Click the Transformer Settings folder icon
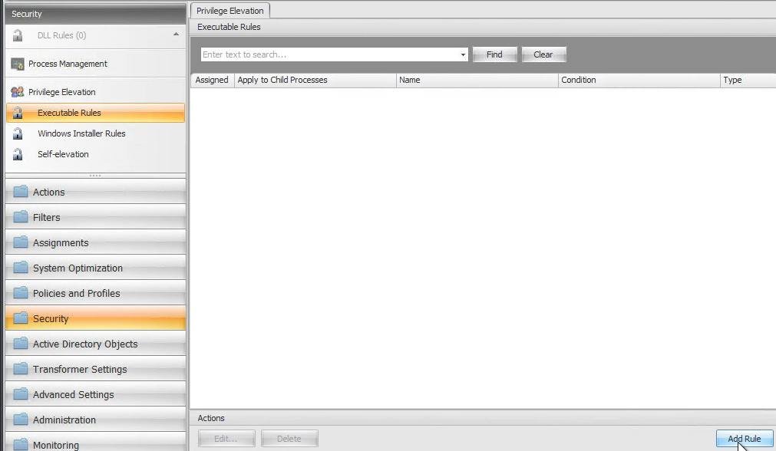Image resolution: width=776 pixels, height=451 pixels. pos(20,369)
